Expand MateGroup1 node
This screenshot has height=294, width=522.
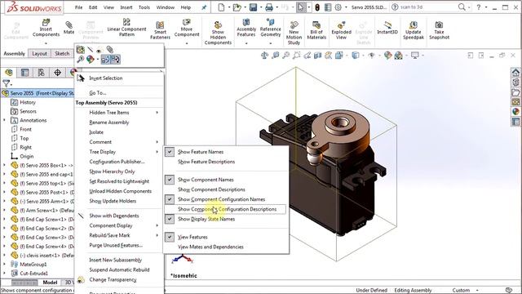coord(4,265)
